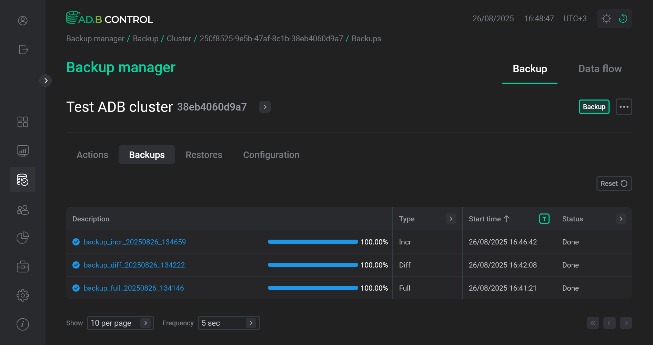This screenshot has width=653, height=345.
Task: Open the dashboard grid icon
Action: pos(23,122)
